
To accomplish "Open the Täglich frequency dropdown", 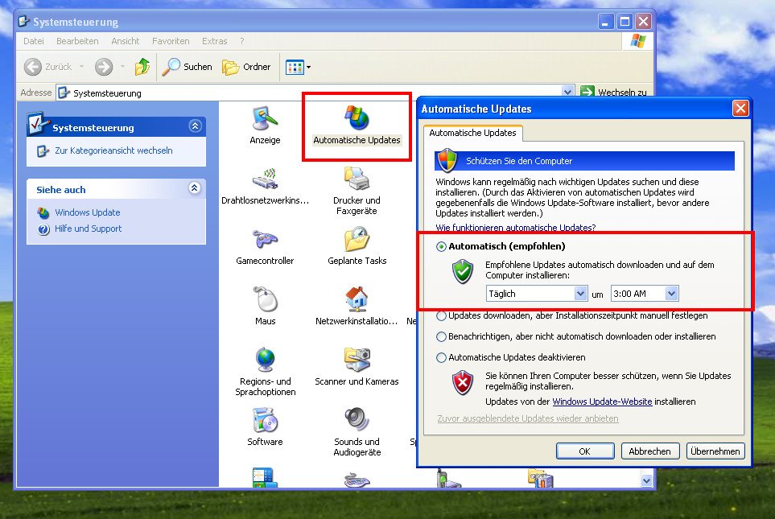I will point(536,293).
